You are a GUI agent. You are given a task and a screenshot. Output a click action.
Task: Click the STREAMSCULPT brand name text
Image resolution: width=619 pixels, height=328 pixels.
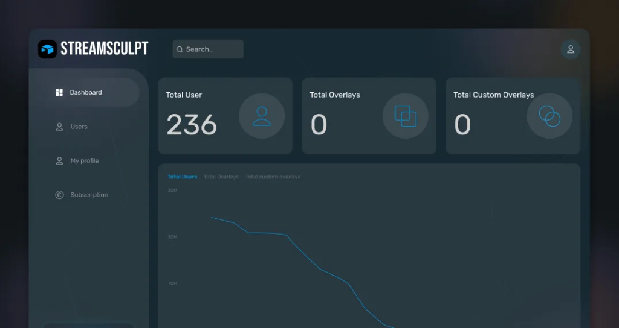point(104,49)
